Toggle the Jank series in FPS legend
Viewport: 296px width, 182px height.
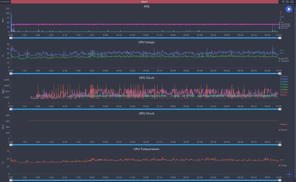(284, 24)
